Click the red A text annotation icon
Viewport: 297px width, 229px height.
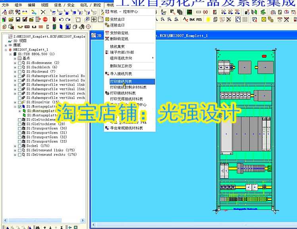click(185, 19)
